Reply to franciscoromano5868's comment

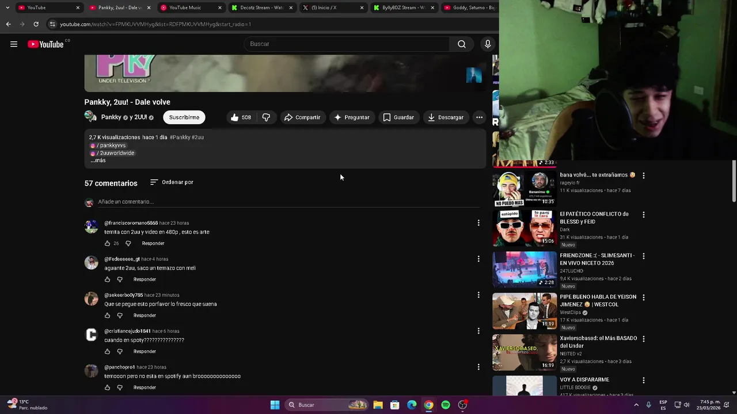pyautogui.click(x=153, y=243)
